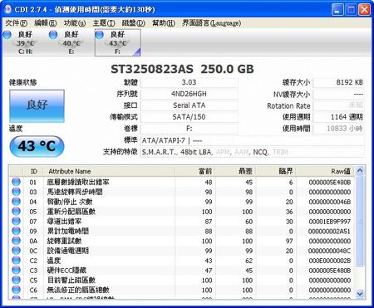Click the 最差 column header
The width and height of the screenshot is (374, 308).
pyautogui.click(x=236, y=171)
